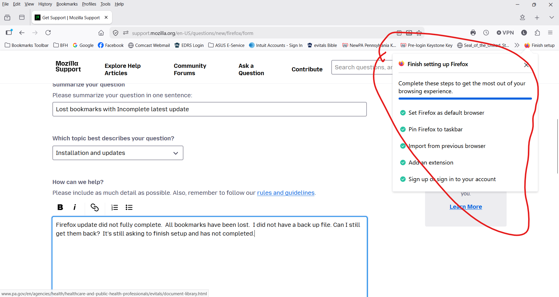
Task: Follow the rules and guidelines link
Action: tap(286, 193)
